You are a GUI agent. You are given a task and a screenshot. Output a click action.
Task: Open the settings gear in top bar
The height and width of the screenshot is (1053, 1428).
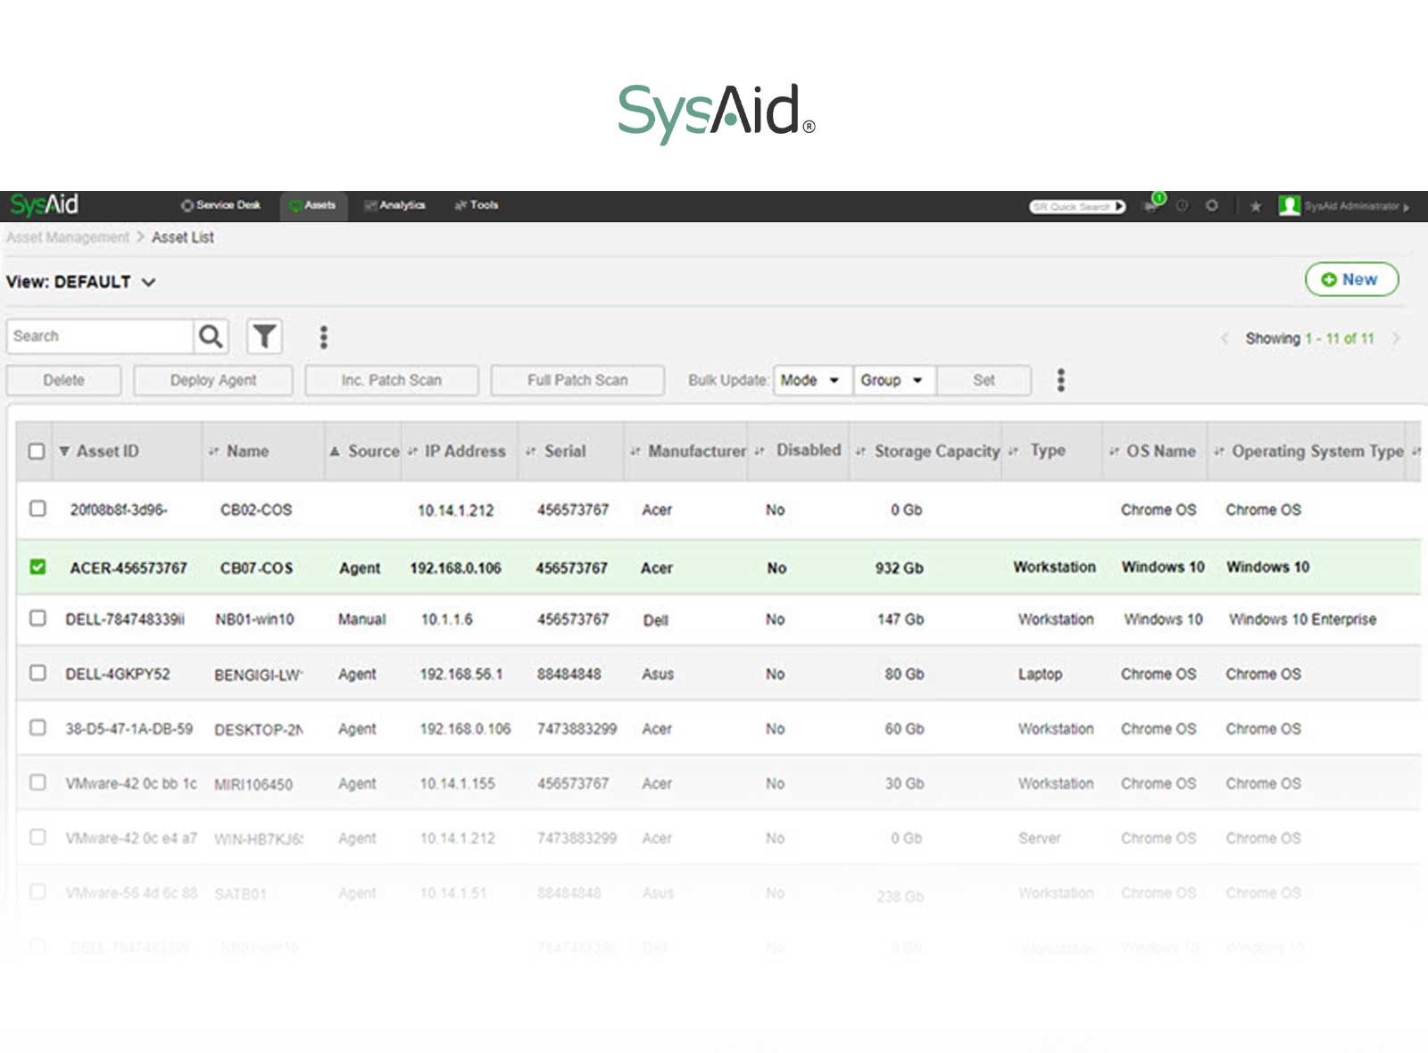(1212, 205)
